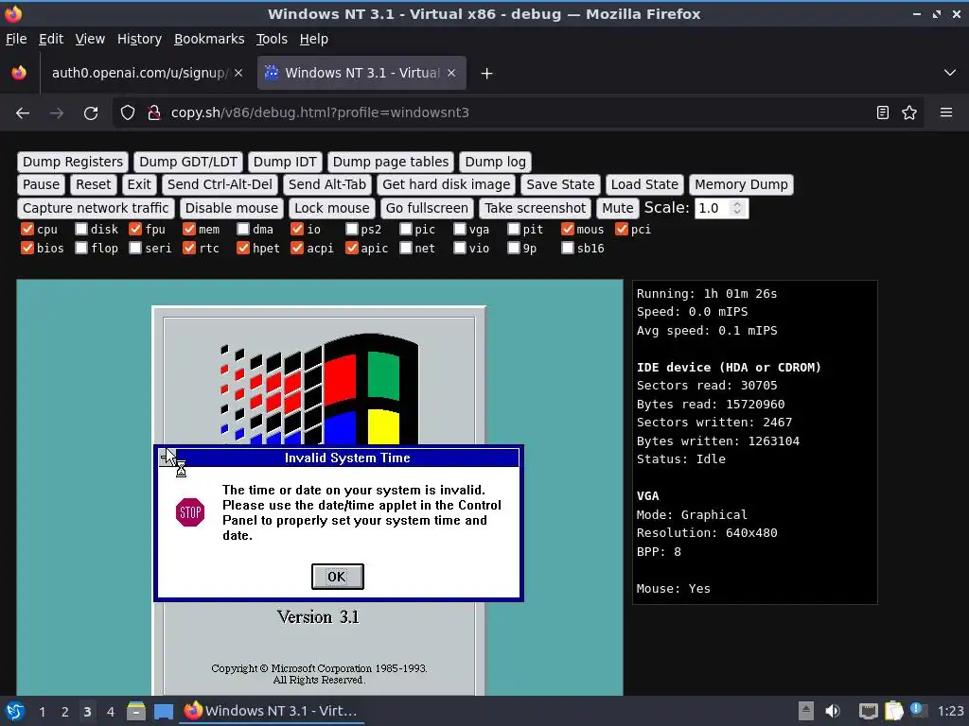Click the network tray icon
The image size is (969, 726).
[x=869, y=711]
